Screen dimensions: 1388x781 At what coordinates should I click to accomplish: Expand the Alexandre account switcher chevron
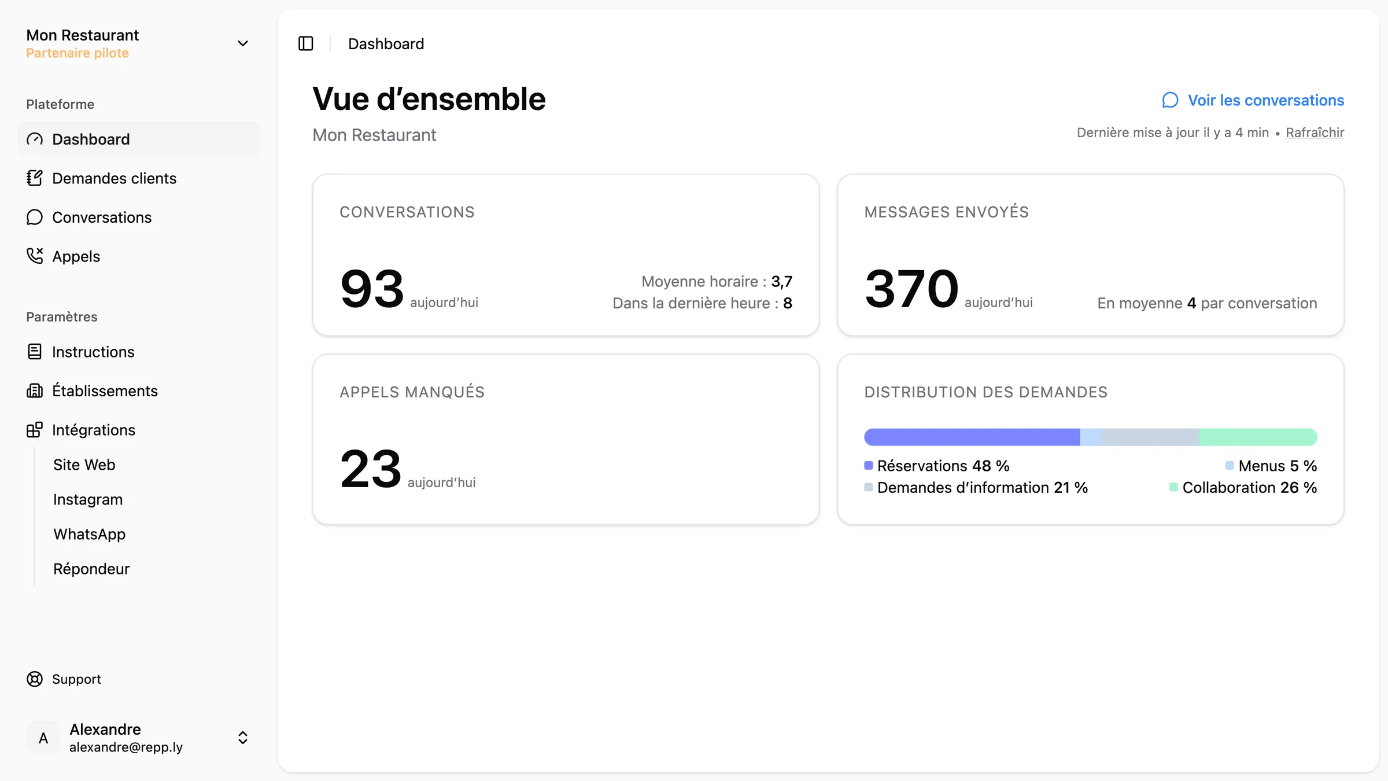click(243, 738)
